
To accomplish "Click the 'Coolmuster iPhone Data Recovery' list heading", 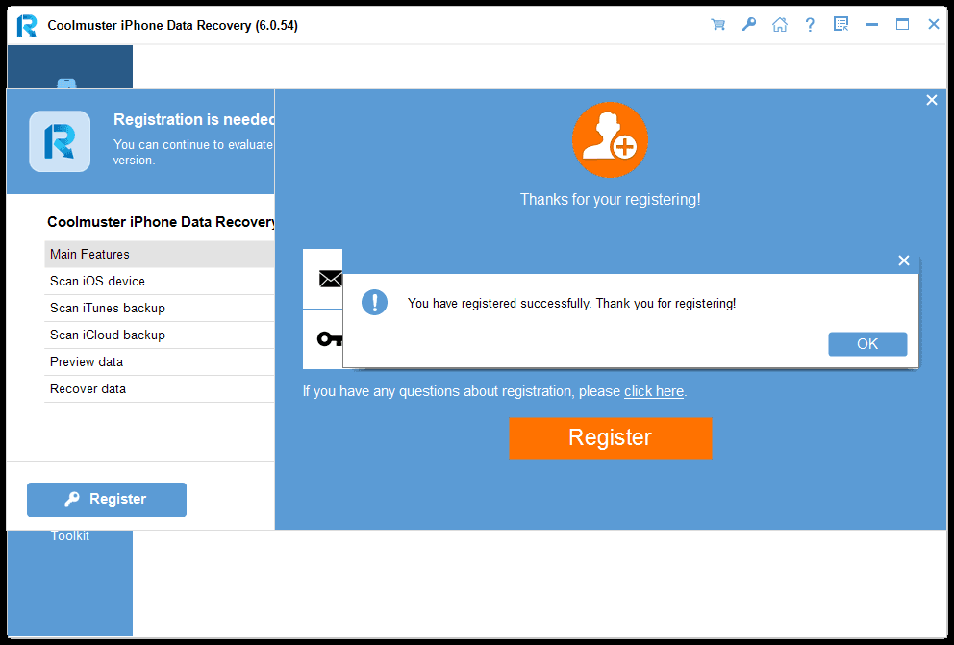I will 161,222.
